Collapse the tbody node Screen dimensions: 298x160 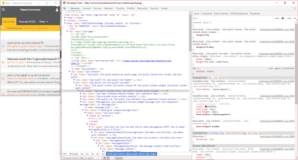[x=88, y=124]
